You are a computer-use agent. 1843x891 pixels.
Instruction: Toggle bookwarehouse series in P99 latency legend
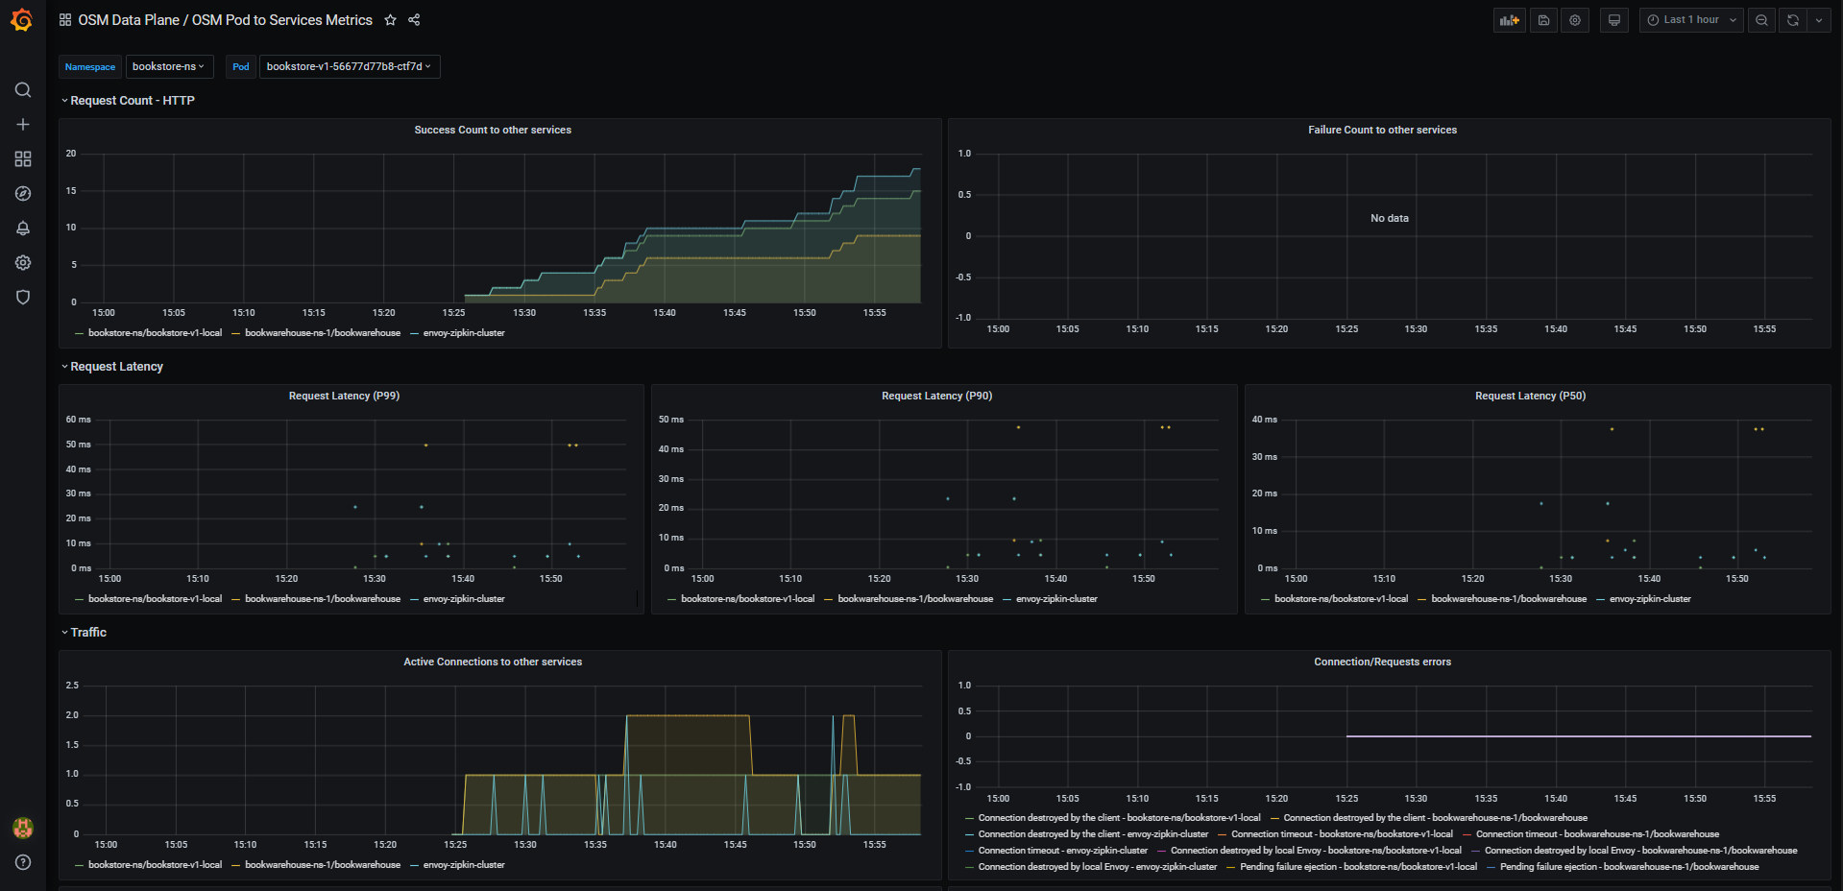[323, 599]
